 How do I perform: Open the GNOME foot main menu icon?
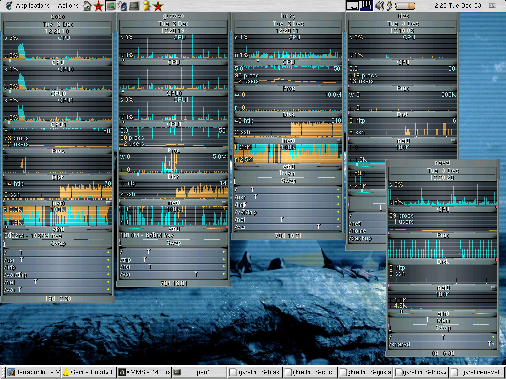click(x=9, y=5)
